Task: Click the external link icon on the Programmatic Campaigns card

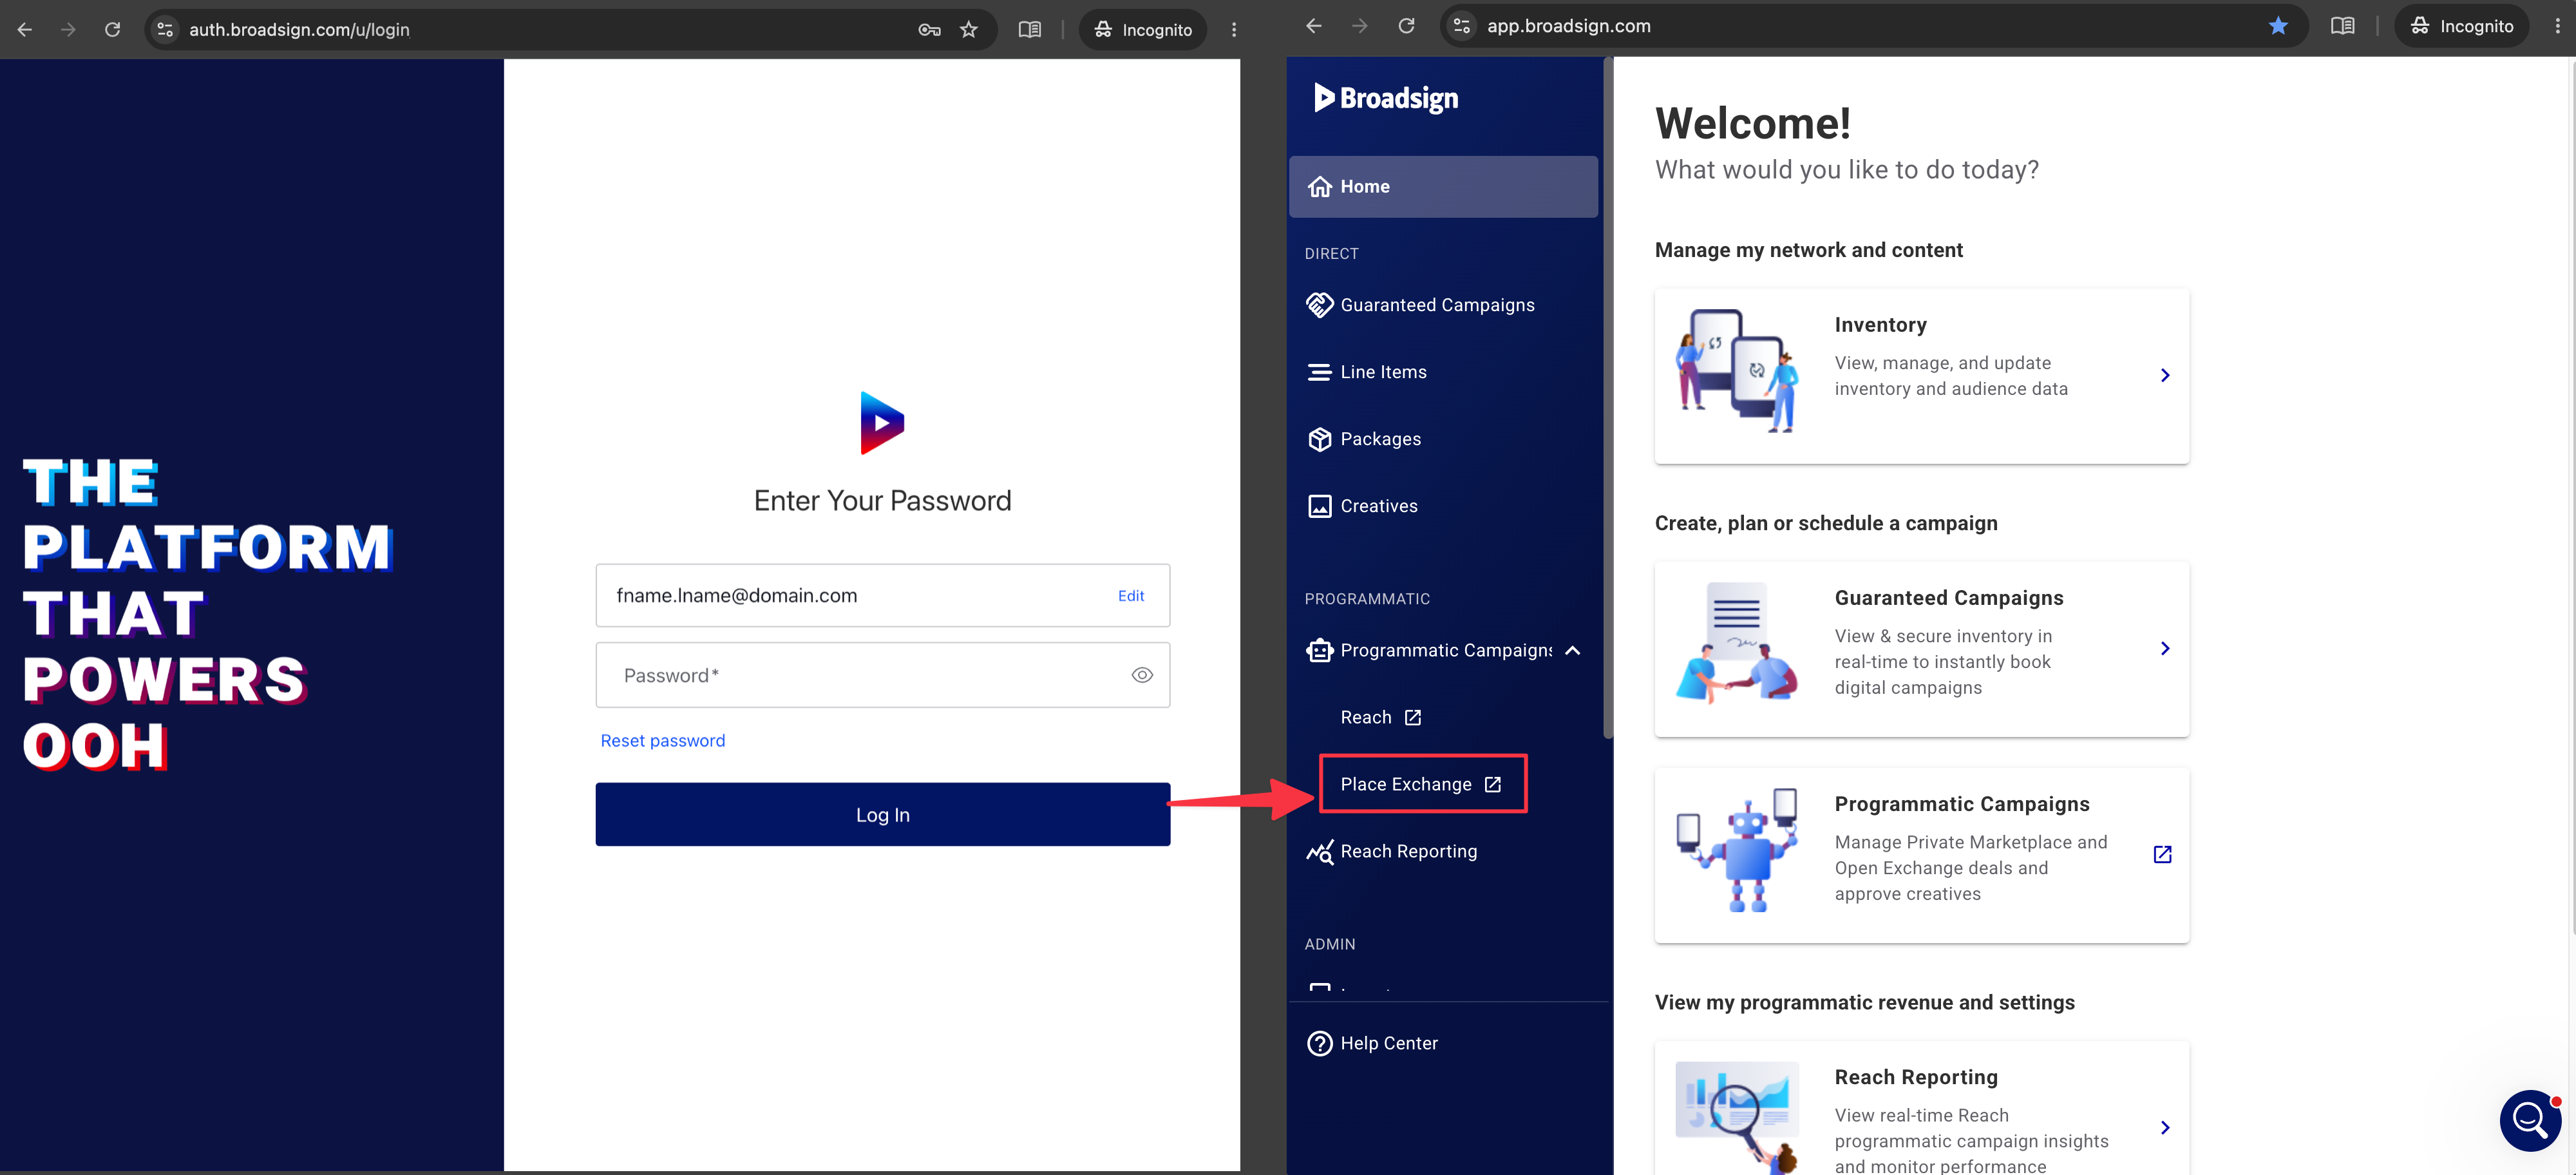Action: tap(2162, 855)
